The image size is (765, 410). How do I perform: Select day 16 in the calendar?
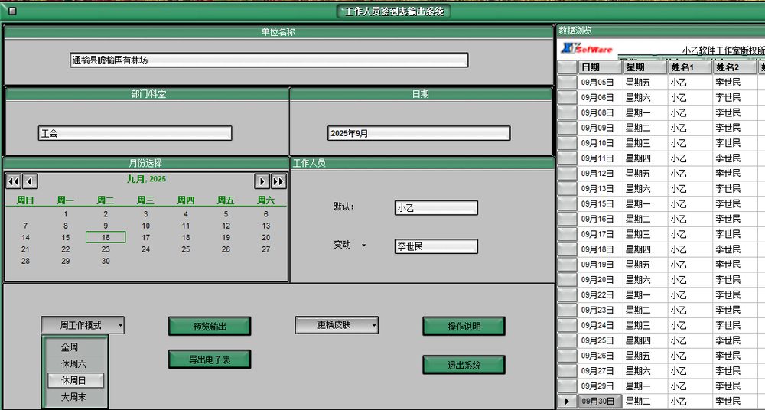[x=106, y=238]
